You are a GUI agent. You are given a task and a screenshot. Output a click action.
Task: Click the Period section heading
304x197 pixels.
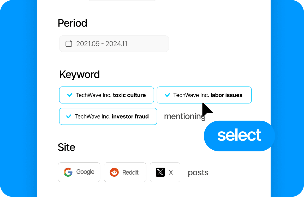(x=73, y=23)
